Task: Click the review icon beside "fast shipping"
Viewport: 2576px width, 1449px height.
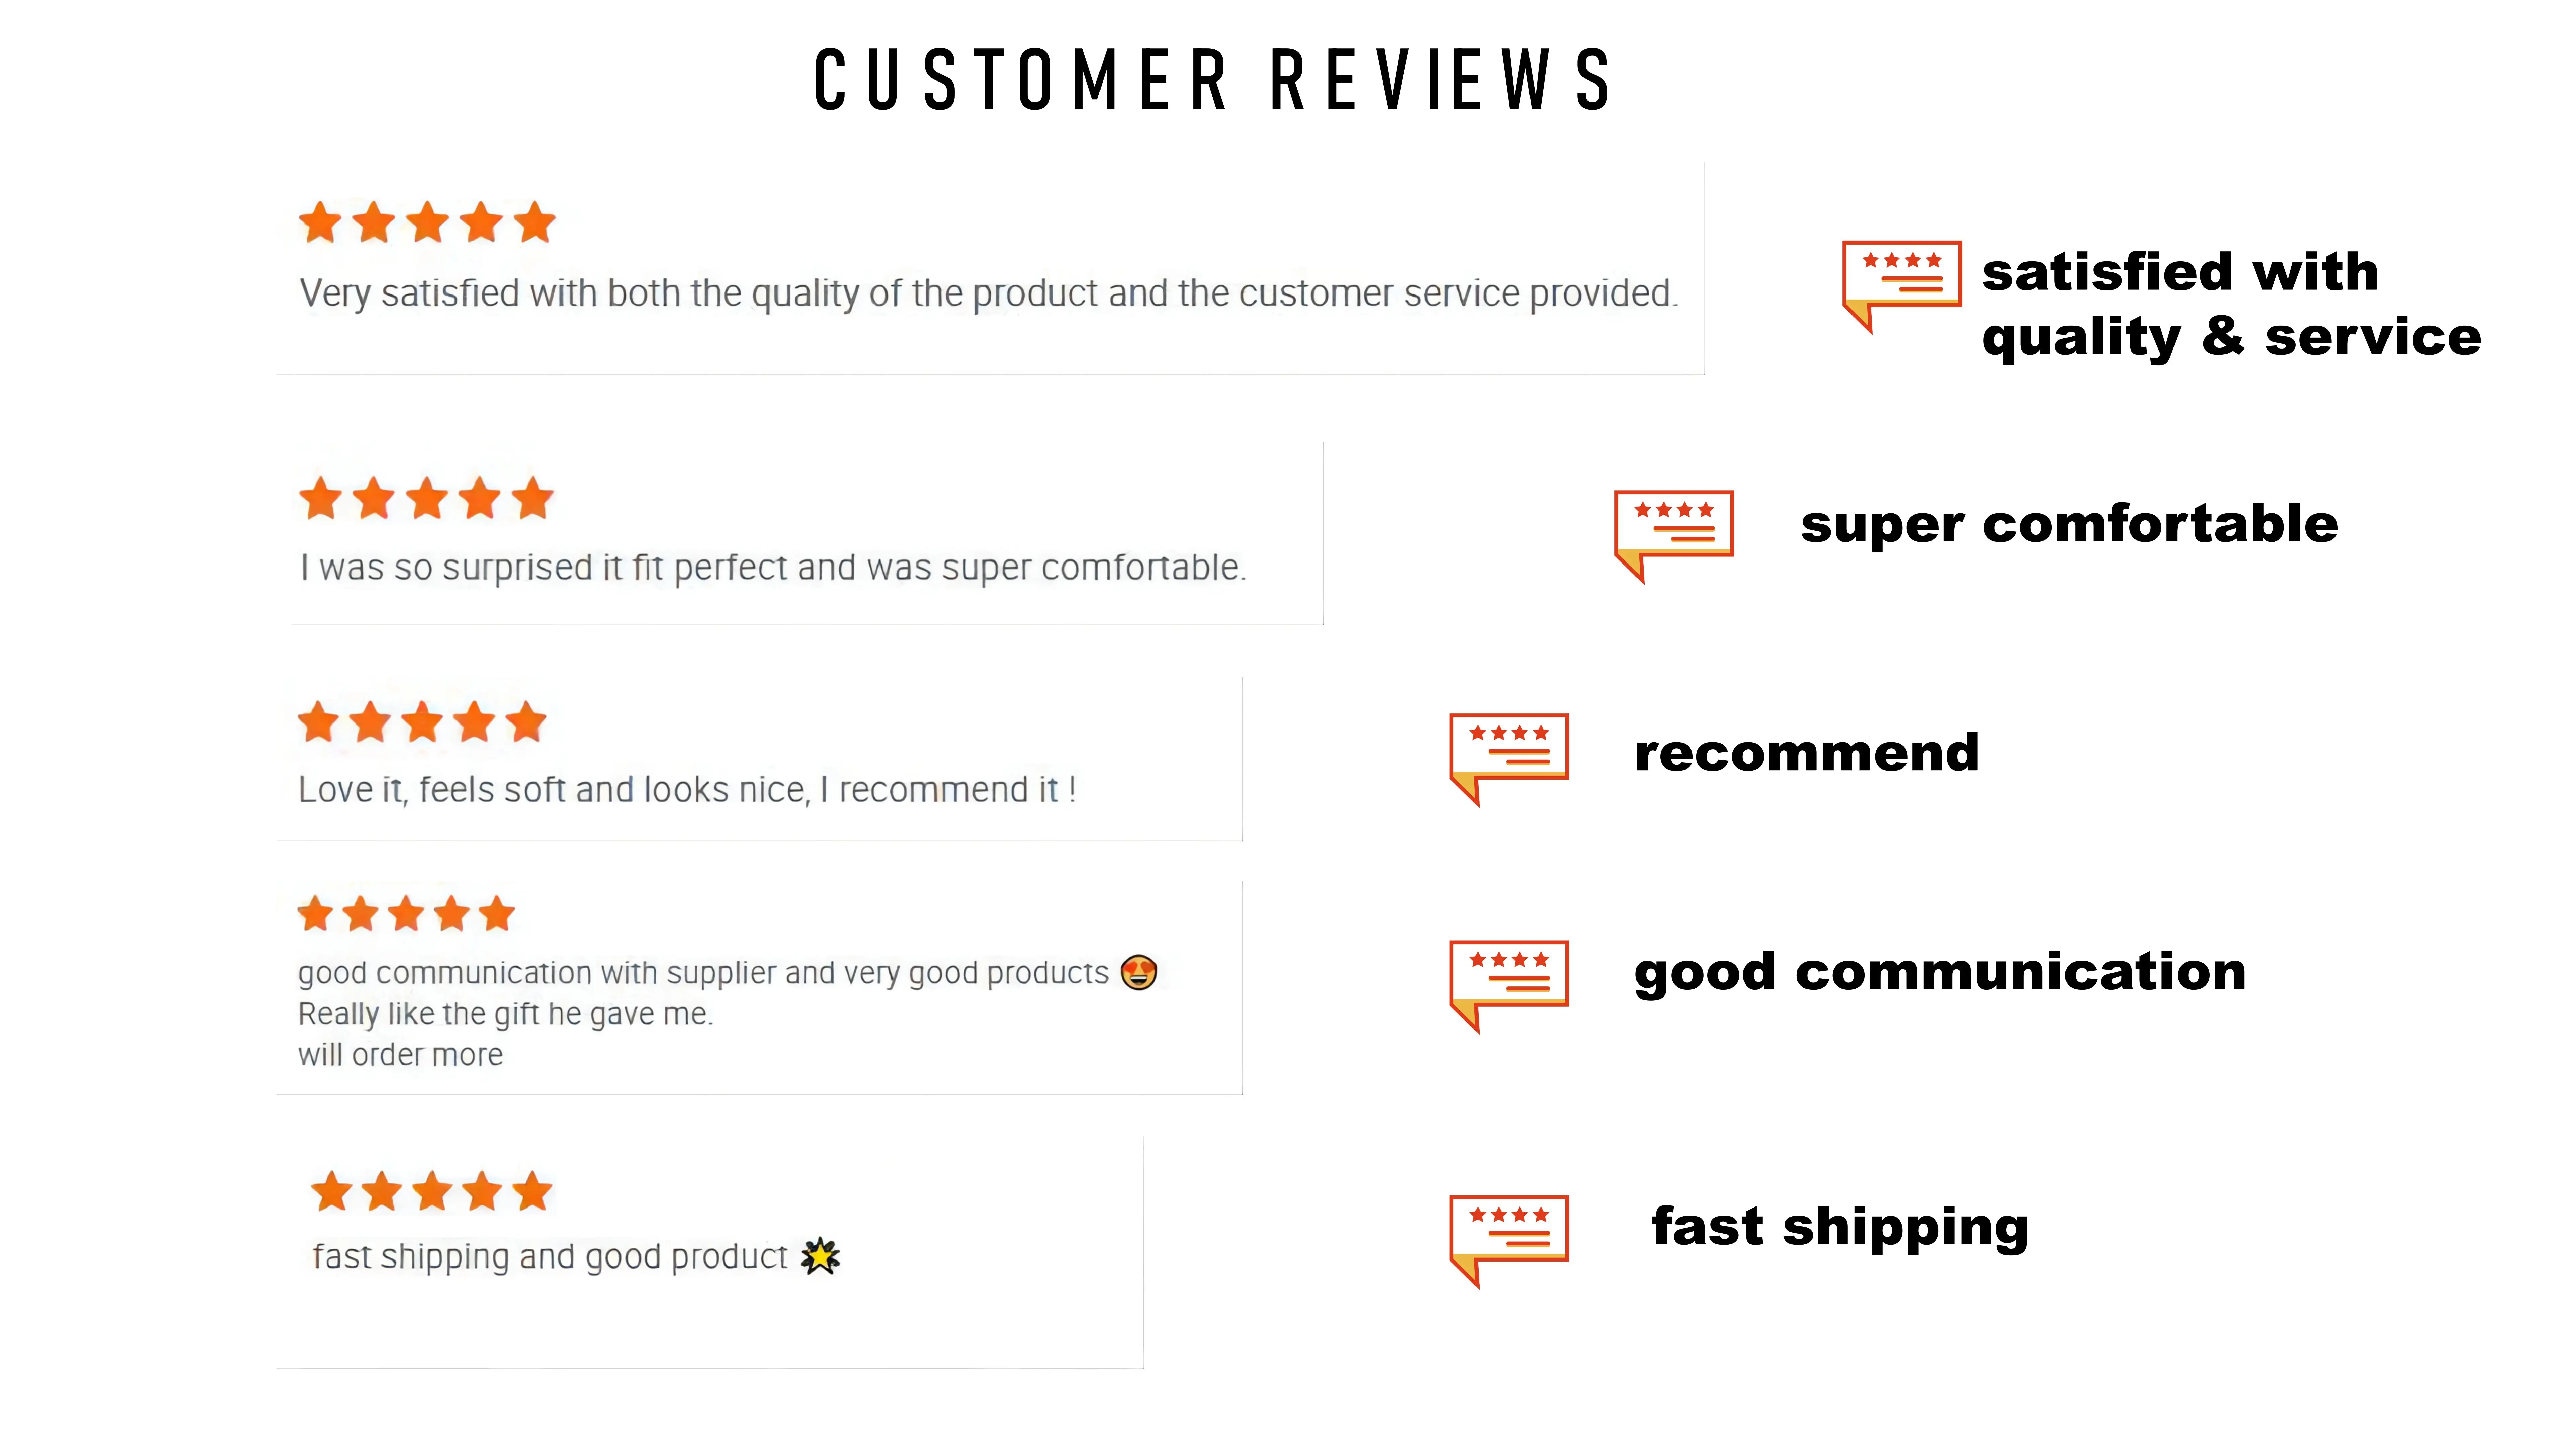Action: [1508, 1238]
